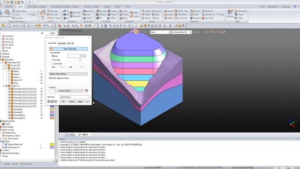Open the Offset protrude tool
Screen dimensions: 300x169
coord(112,18)
